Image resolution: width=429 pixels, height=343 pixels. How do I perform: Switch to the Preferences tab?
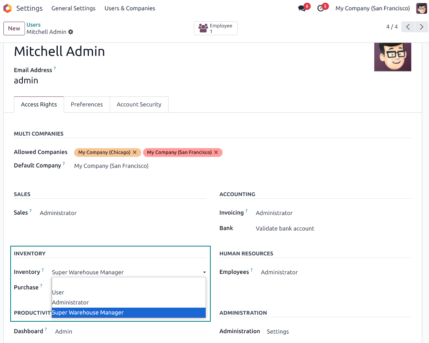(x=87, y=104)
